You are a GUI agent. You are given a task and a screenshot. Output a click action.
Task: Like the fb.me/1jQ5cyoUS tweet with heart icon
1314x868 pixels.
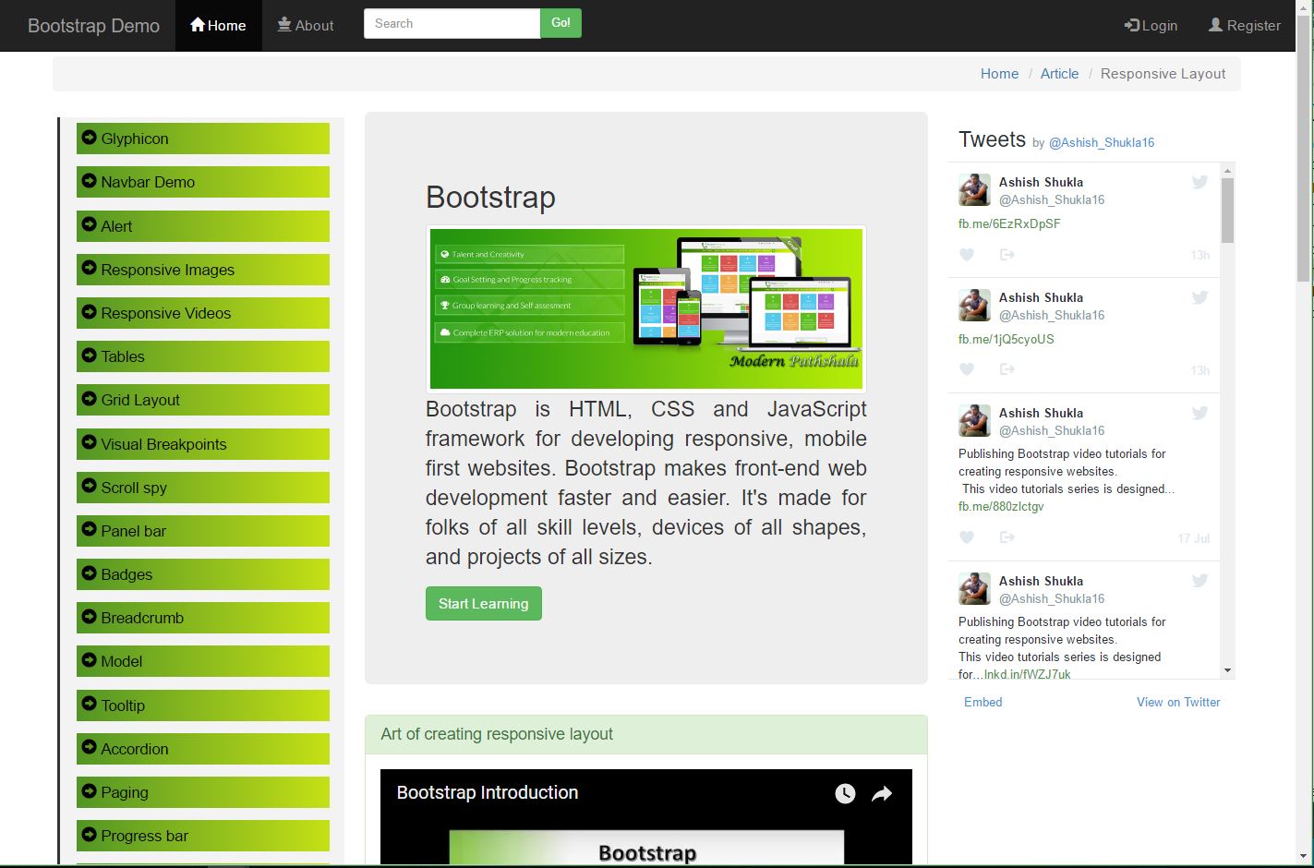tap(967, 369)
